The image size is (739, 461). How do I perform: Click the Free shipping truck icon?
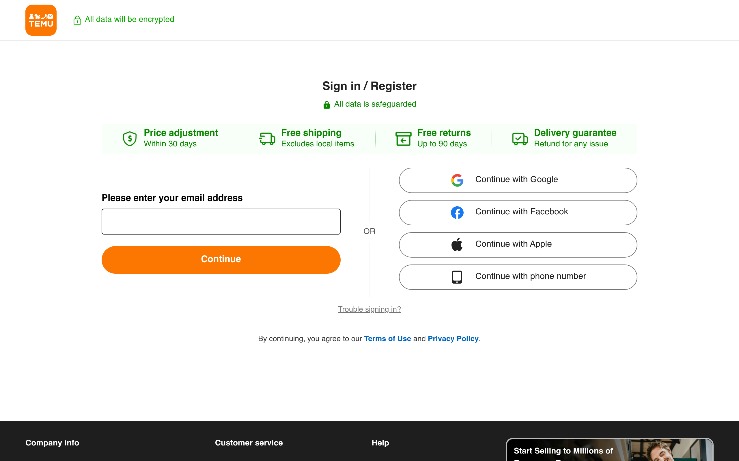coord(267,139)
